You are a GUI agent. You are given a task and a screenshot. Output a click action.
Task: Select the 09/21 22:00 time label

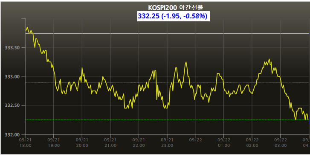click(x=139, y=143)
